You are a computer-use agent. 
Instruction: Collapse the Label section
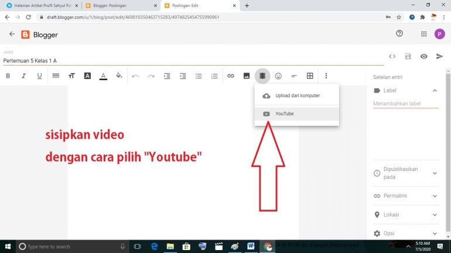tap(435, 91)
